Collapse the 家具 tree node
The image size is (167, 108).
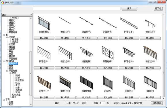4,100
